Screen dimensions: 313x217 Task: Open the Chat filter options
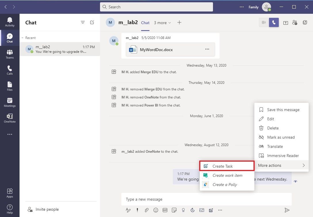(x=83, y=22)
